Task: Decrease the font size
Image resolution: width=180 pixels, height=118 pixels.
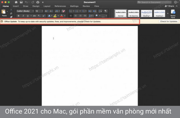Action: [51, 11]
